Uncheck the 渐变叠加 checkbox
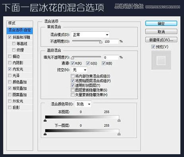This screenshot has height=157, width=184. (x=10, y=88)
